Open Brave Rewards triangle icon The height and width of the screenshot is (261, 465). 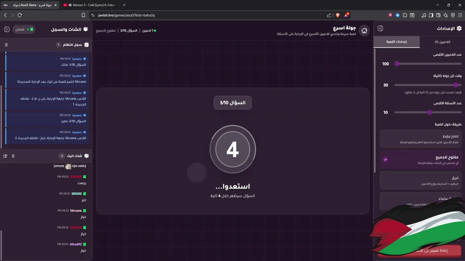coord(346,15)
